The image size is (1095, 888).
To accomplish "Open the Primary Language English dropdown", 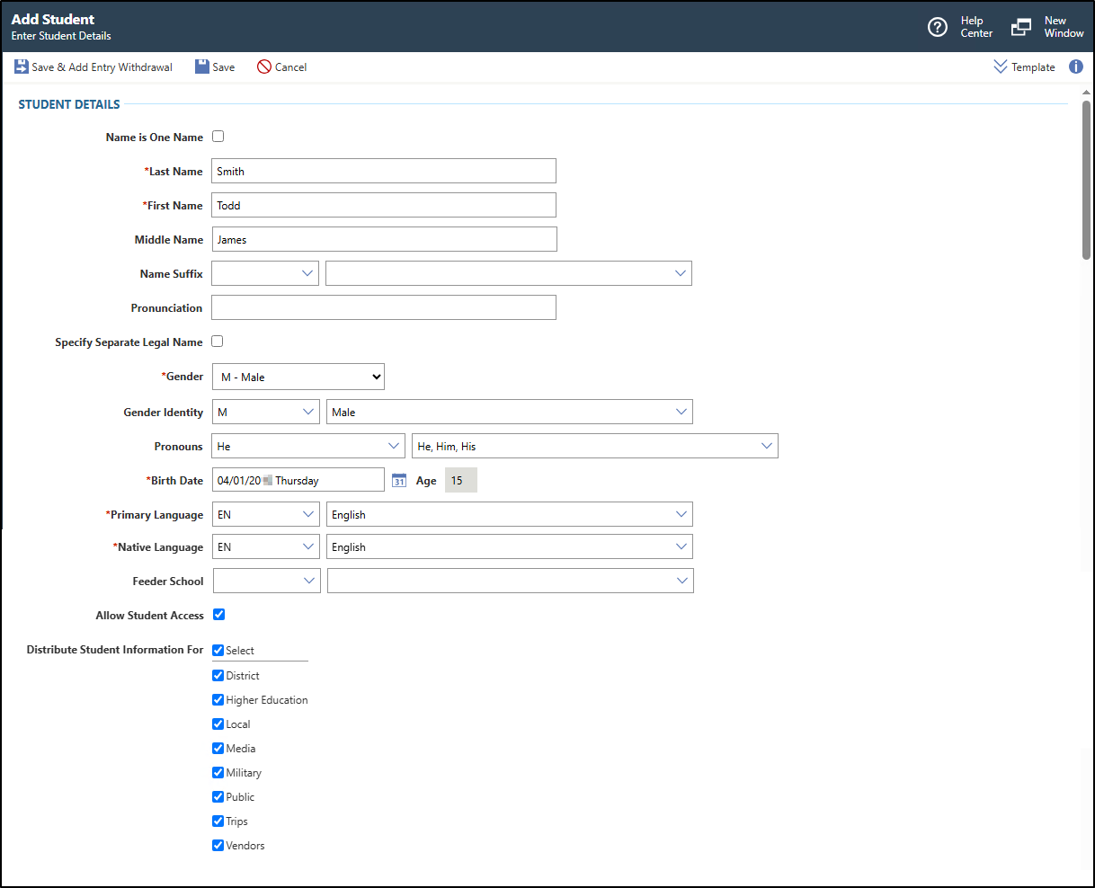I will point(509,515).
